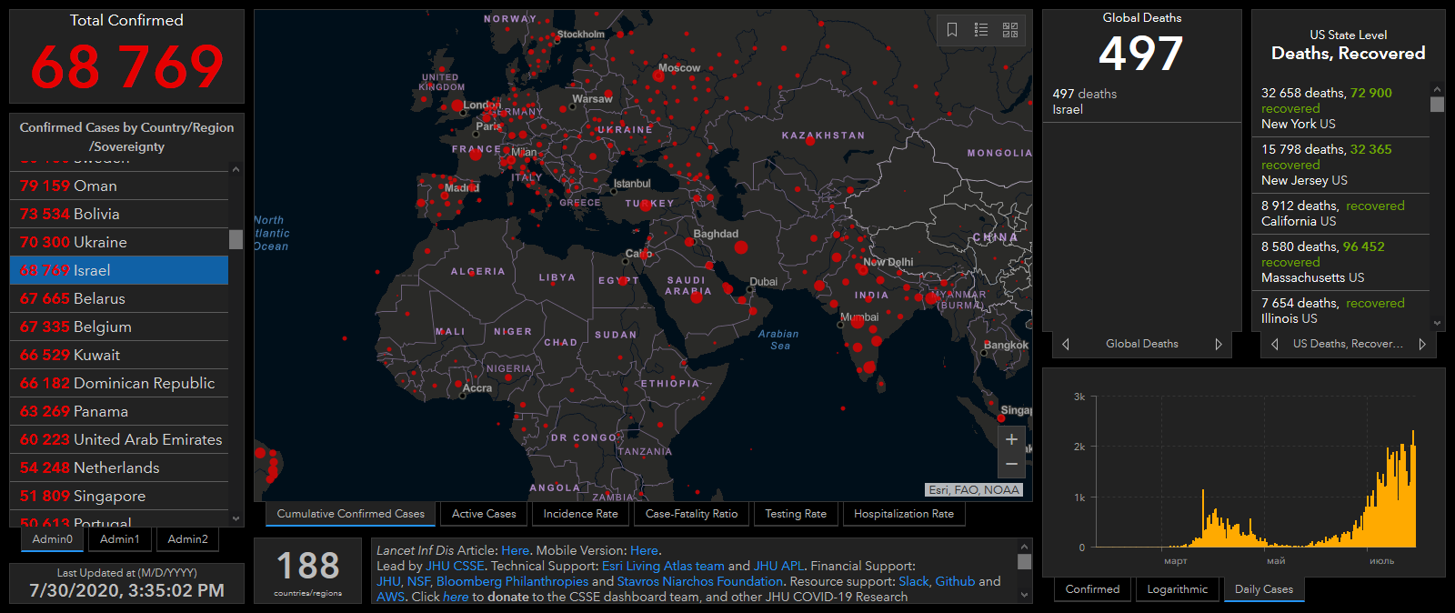Select Incidence Rate map tab
Image resolution: width=1455 pixels, height=613 pixels.
(x=580, y=514)
